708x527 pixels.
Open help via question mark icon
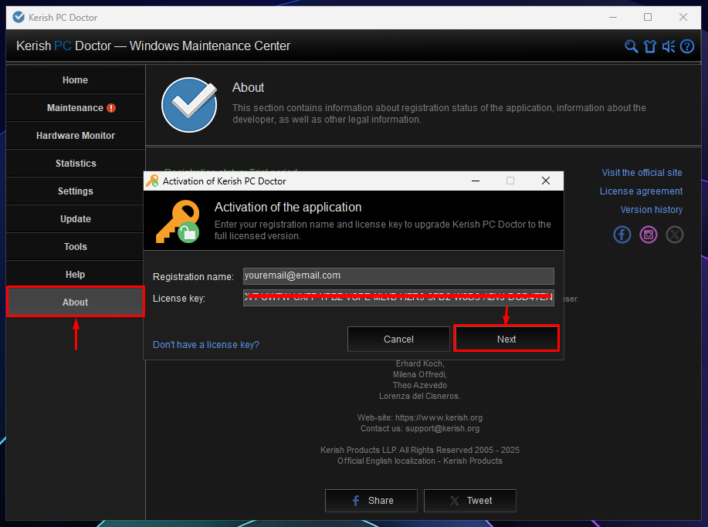687,46
